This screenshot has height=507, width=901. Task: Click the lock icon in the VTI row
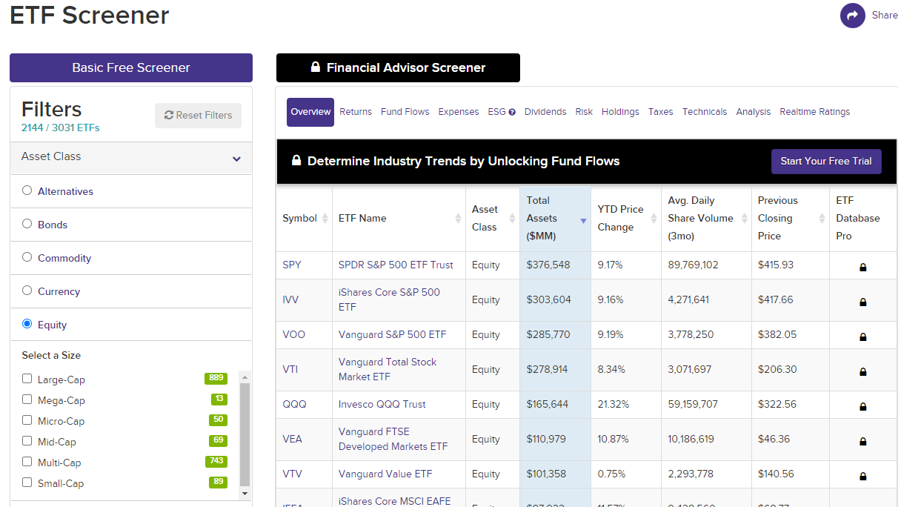click(863, 372)
